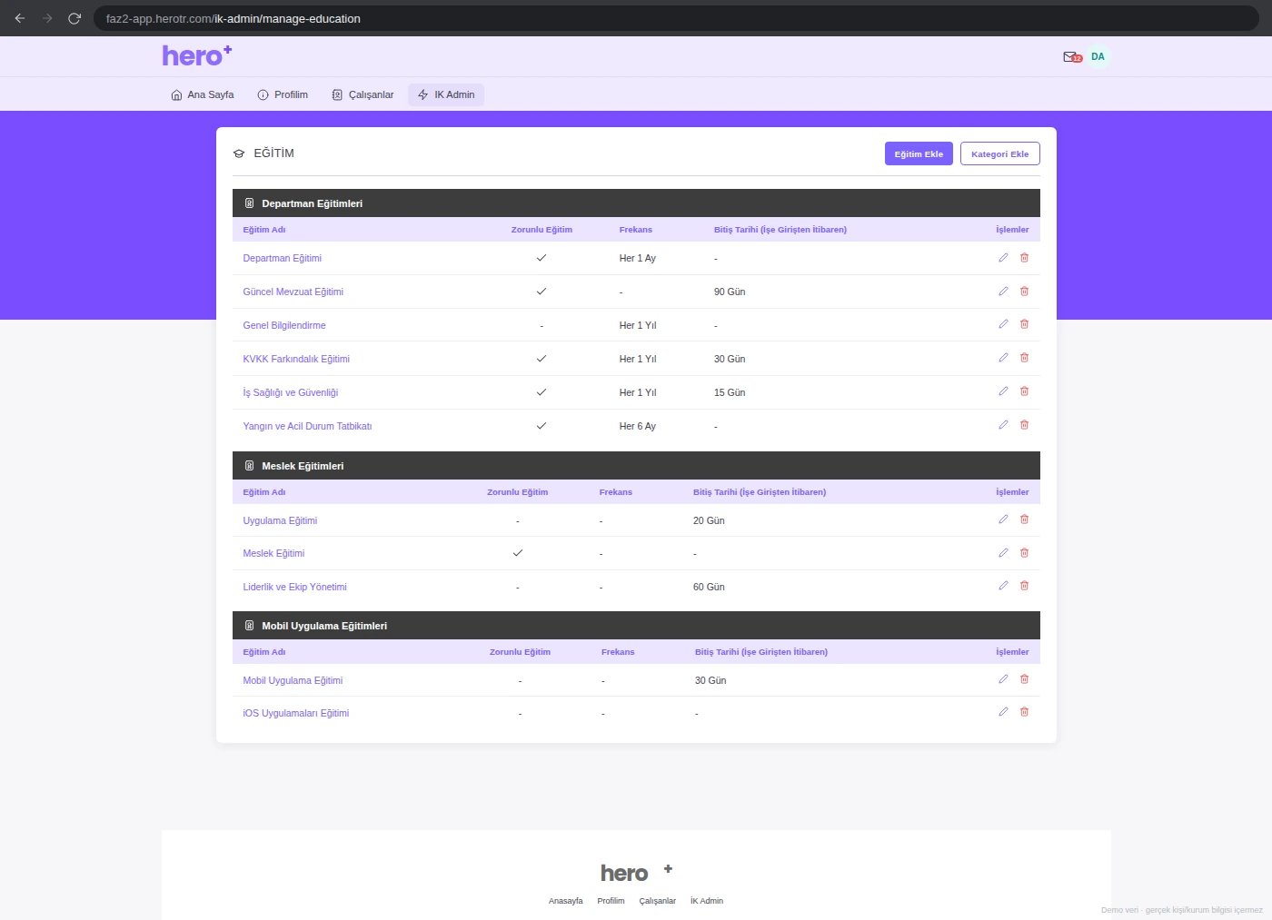Image resolution: width=1272 pixels, height=920 pixels.
Task: Delete Liderlik ve Ekip Yönetimi training
Action: tap(1024, 586)
